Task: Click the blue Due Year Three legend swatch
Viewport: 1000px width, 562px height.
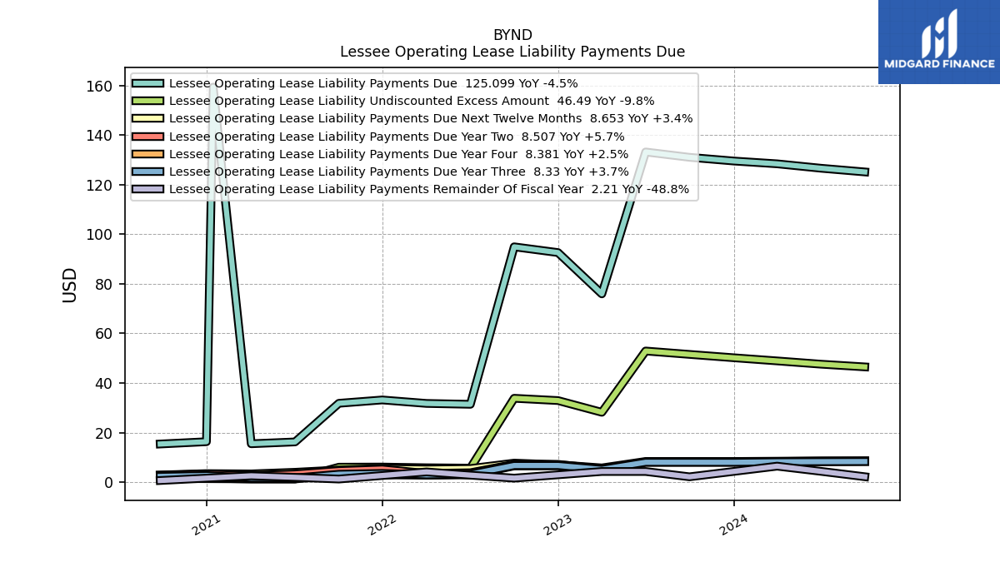Action: click(x=147, y=172)
